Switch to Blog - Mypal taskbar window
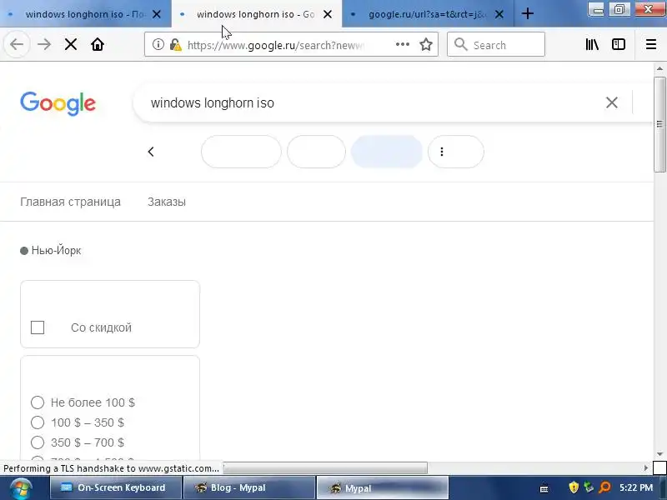 click(x=248, y=487)
